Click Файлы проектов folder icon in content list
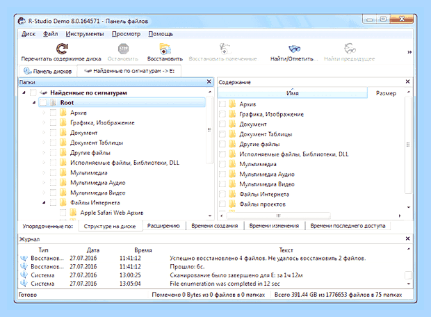The height and width of the screenshot is (317, 431). [x=232, y=204]
